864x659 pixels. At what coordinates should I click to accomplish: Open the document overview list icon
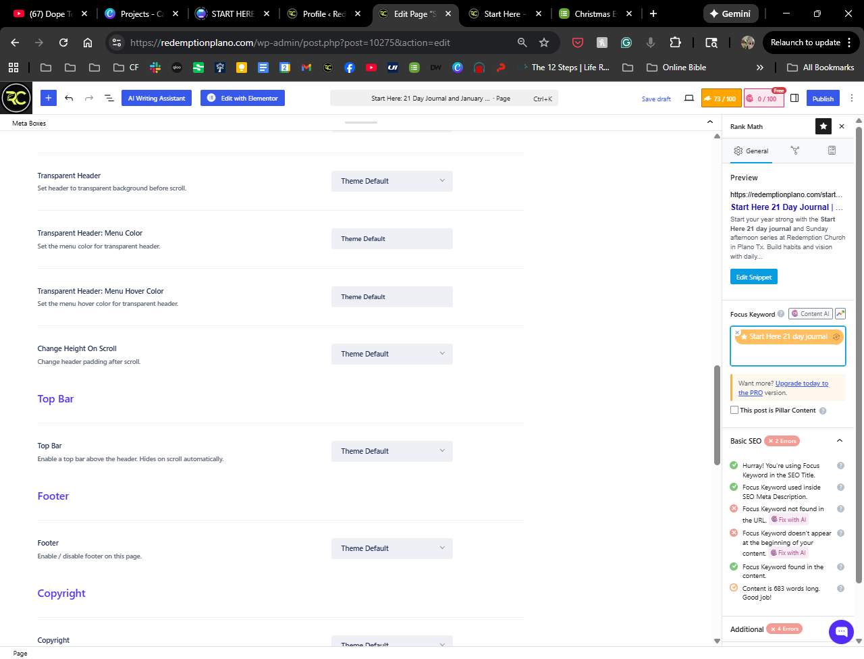109,98
